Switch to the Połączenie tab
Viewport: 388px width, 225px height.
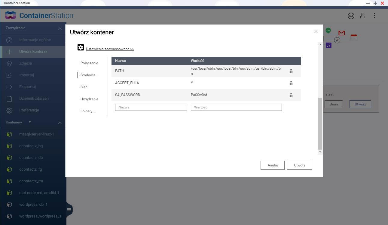tap(89, 63)
